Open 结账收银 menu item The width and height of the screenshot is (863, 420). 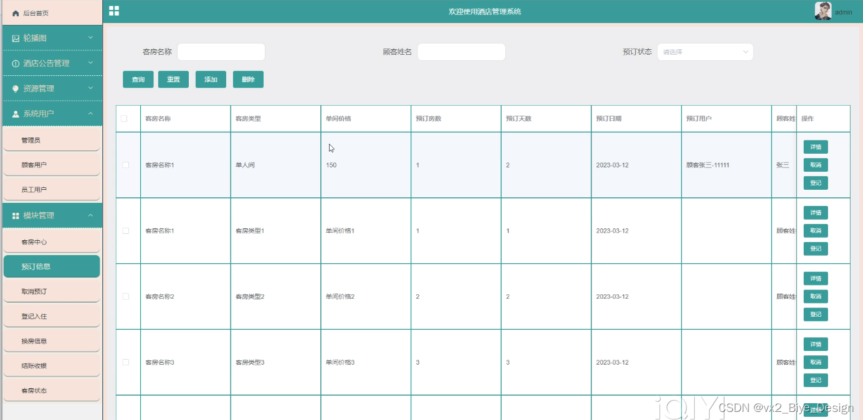pyautogui.click(x=52, y=366)
